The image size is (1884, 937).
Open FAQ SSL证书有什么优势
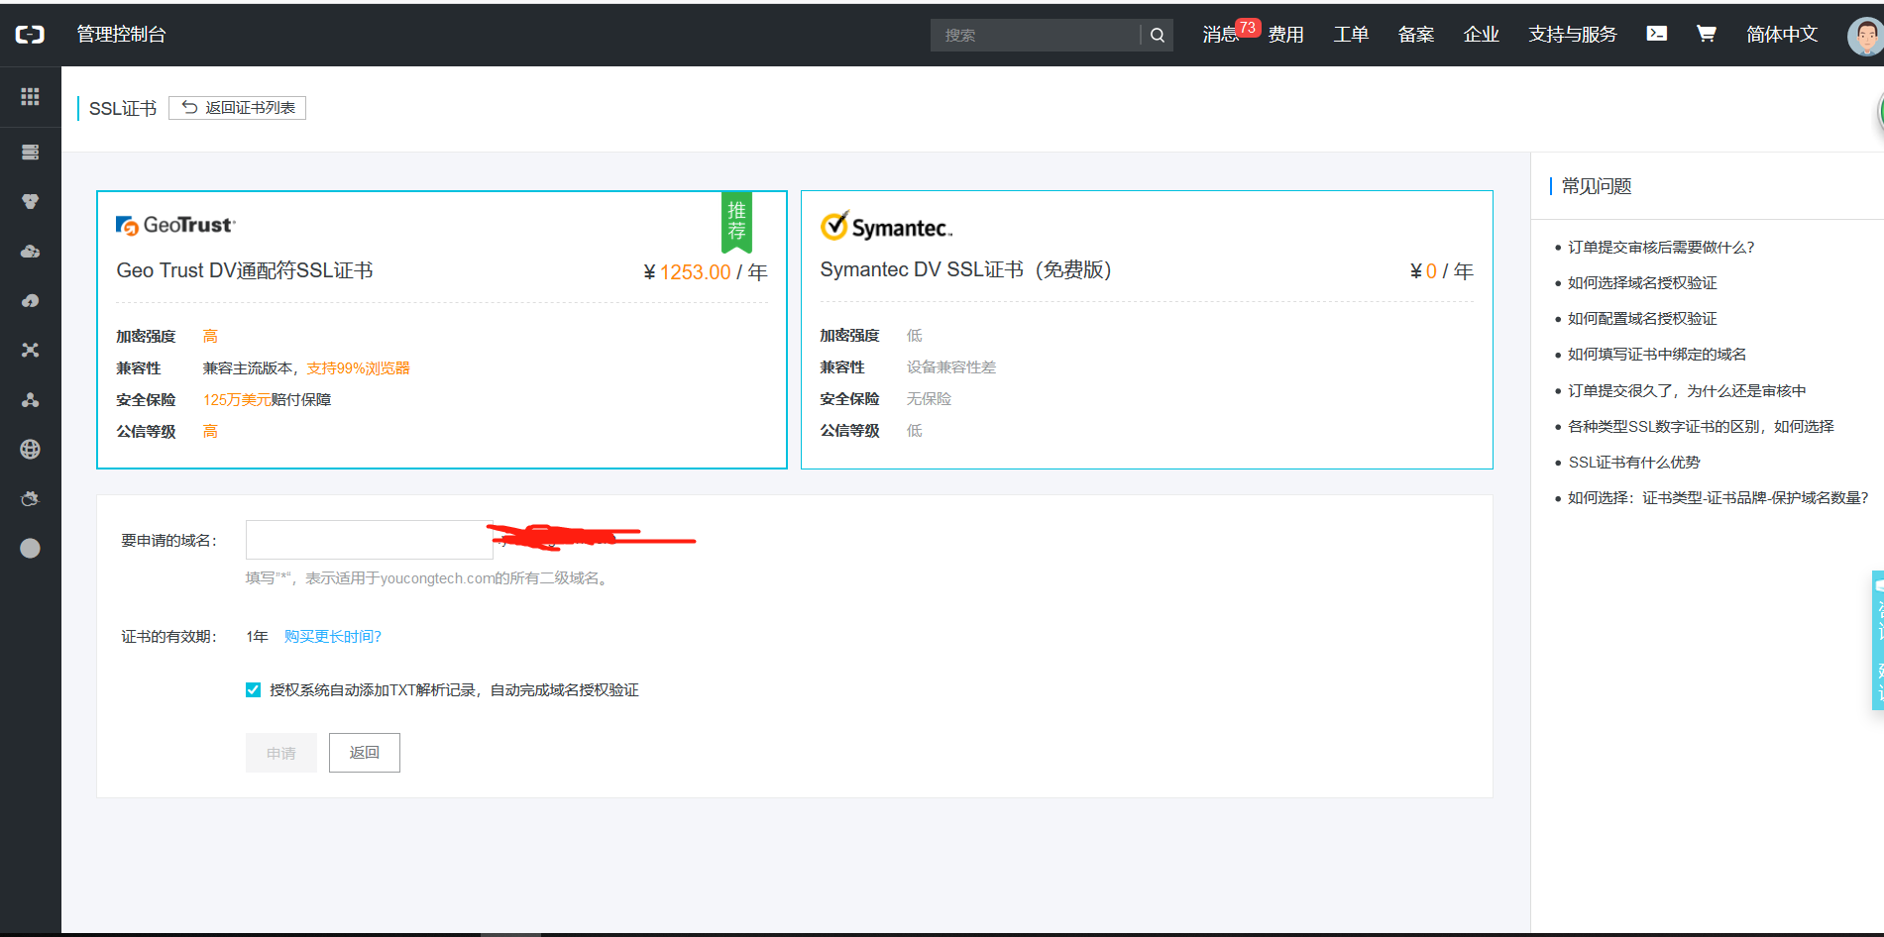click(x=1634, y=462)
